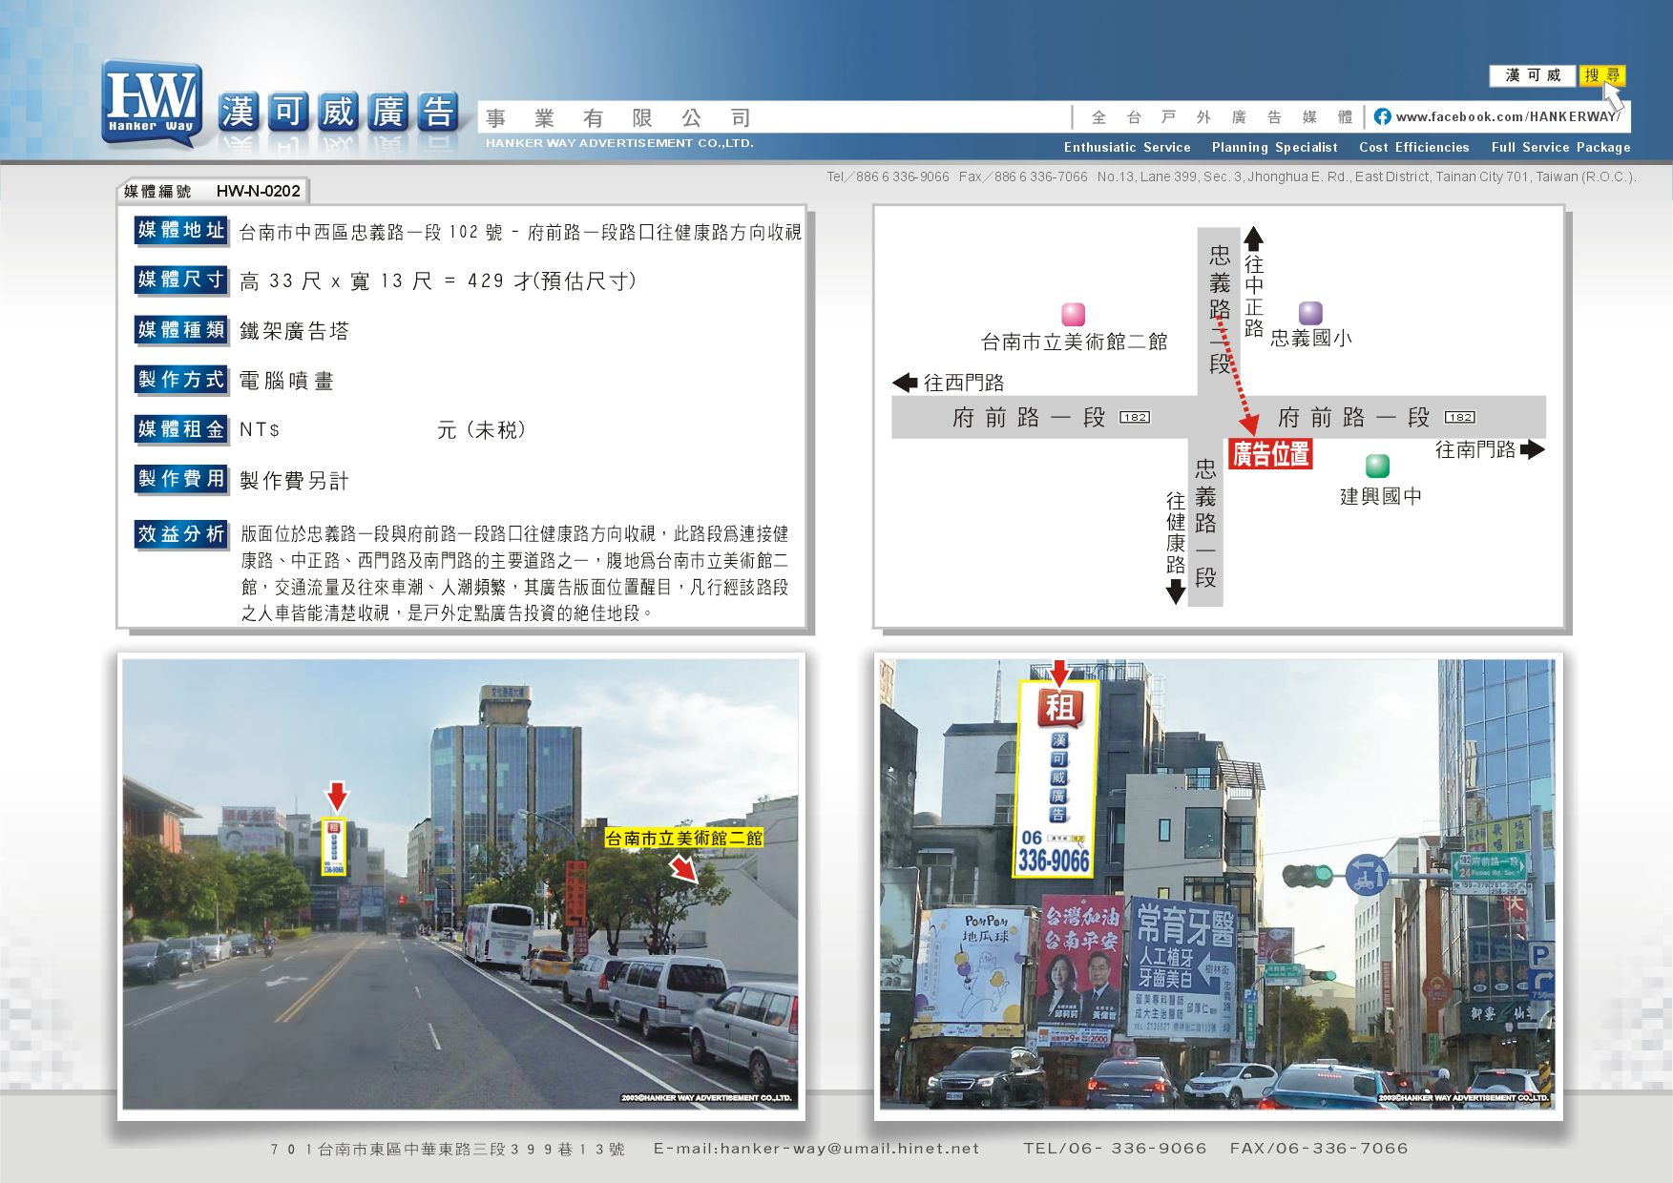Click the 媒體種類 label tag
Image resolution: width=1673 pixels, height=1183 pixels.
click(x=180, y=329)
